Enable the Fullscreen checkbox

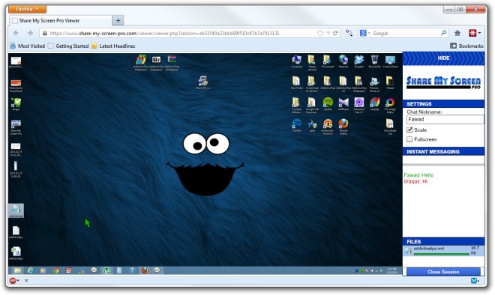pos(409,139)
